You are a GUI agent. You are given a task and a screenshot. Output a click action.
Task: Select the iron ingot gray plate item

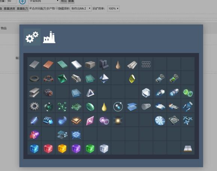coord(34,64)
